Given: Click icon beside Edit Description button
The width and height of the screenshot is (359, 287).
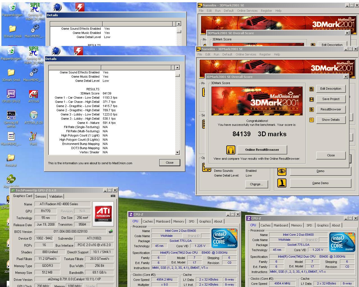Looking at the screenshot, I should point(311,89).
